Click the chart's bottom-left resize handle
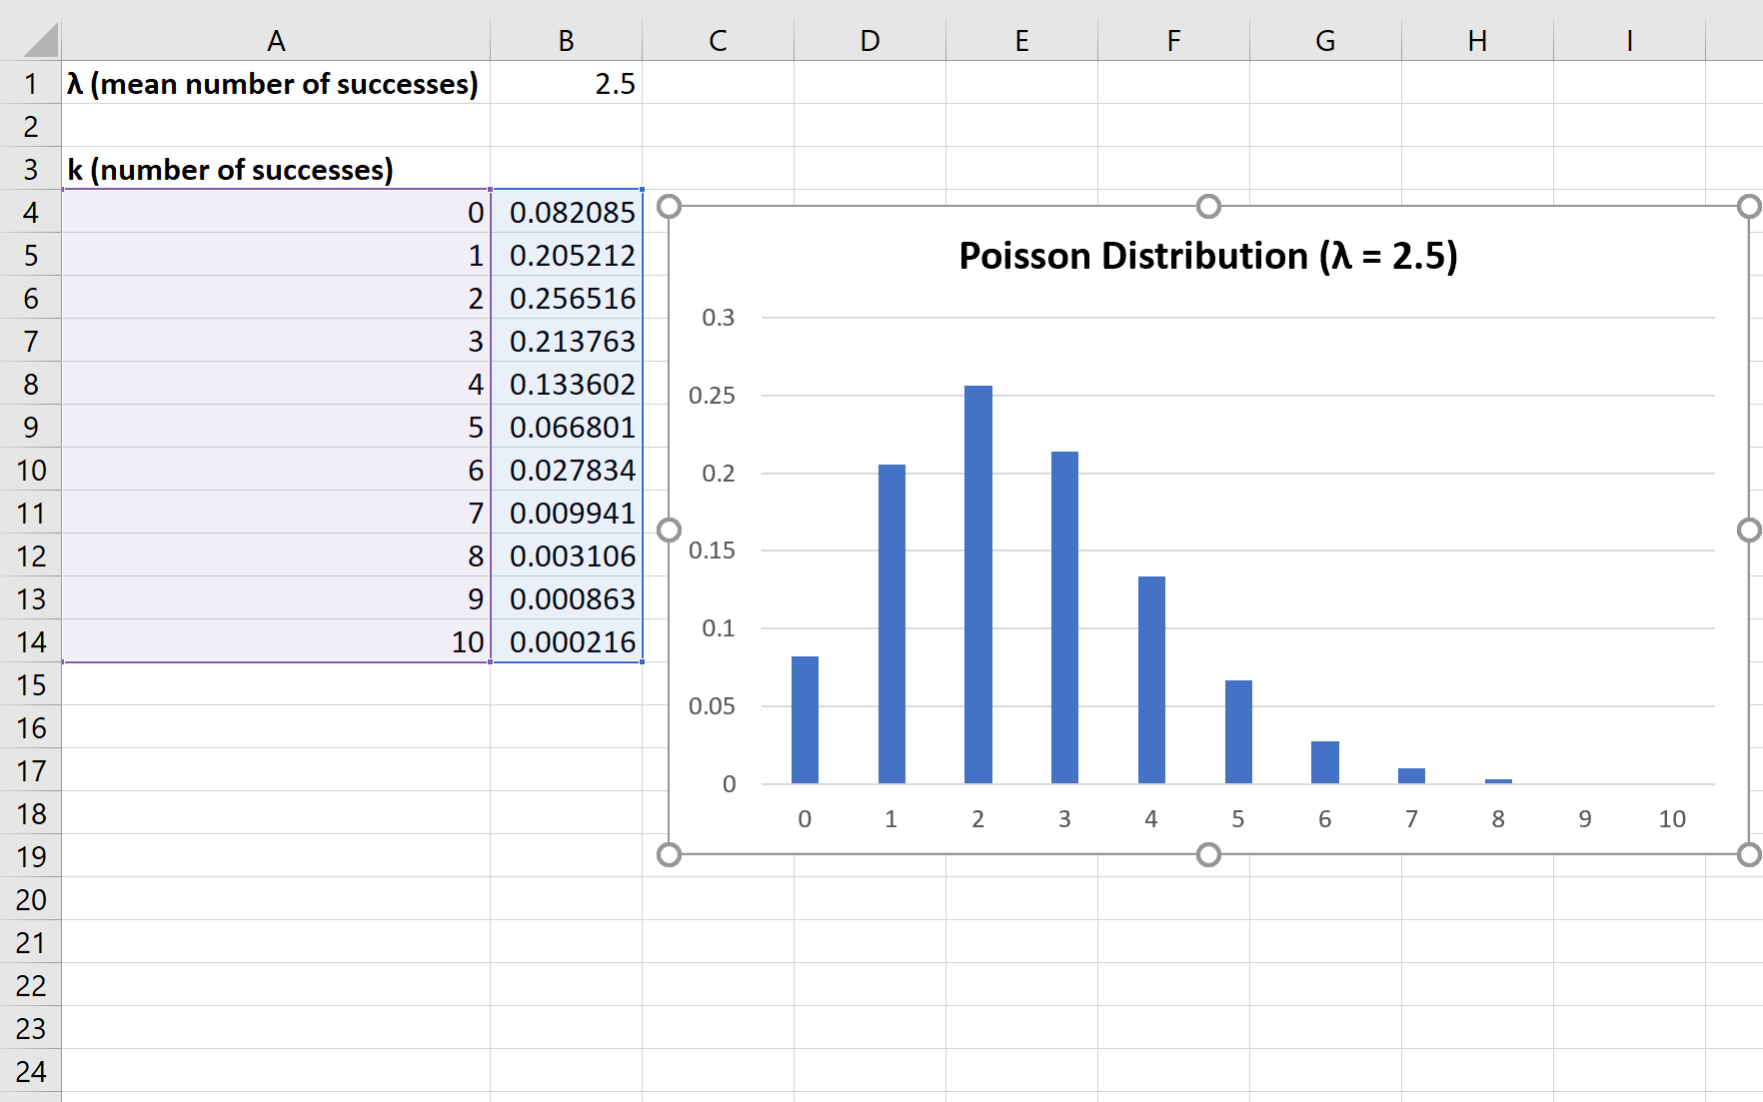Image resolution: width=1763 pixels, height=1102 pixels. point(670,854)
